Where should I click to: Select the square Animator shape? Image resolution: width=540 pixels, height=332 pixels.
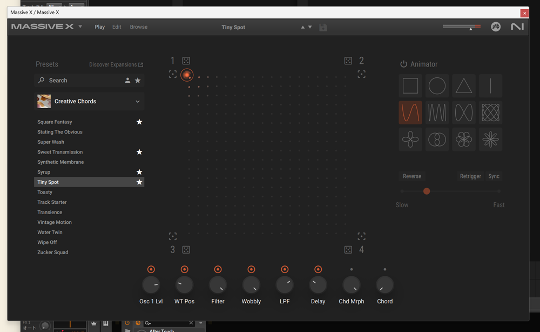click(x=410, y=86)
